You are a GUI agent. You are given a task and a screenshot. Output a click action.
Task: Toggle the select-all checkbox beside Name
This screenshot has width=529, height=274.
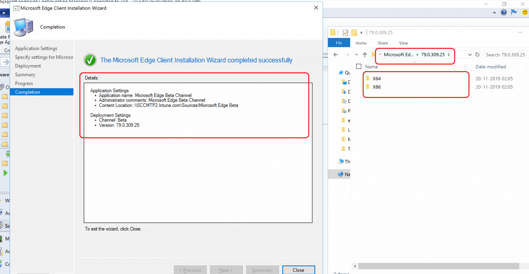358,66
